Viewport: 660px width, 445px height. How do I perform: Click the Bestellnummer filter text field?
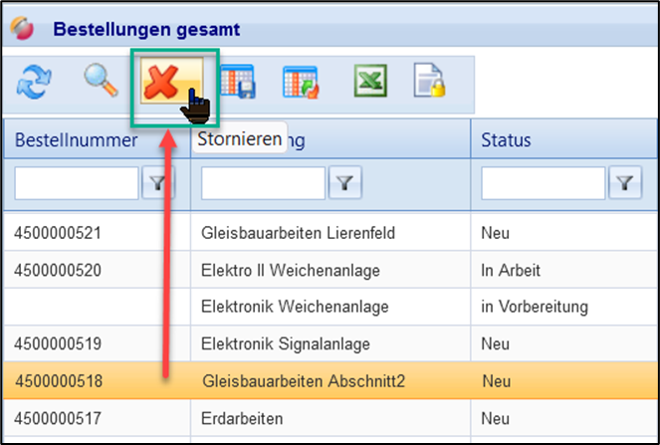coord(77,182)
